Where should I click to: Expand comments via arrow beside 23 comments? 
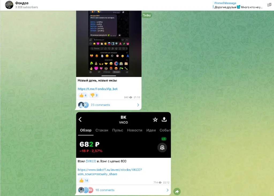138,105
